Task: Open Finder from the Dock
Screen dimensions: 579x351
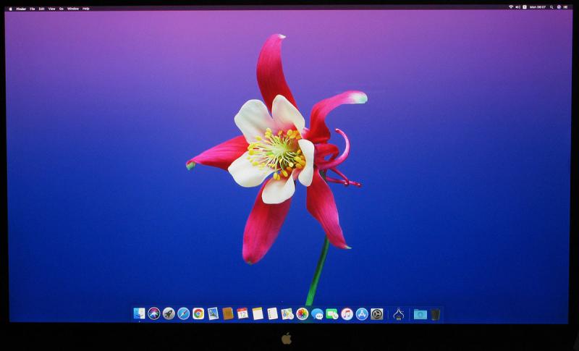Action: coord(139,313)
